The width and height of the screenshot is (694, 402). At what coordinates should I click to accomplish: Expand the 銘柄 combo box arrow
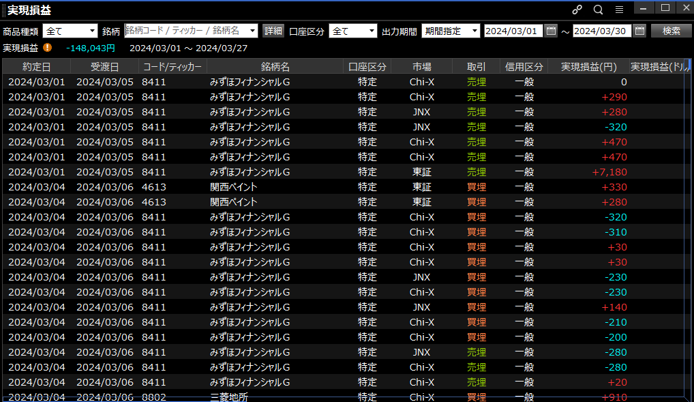252,31
